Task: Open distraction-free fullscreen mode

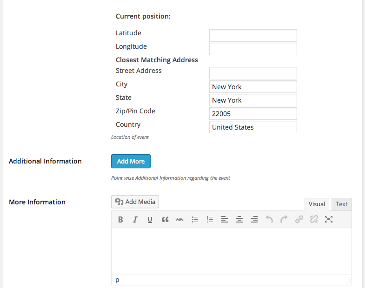Action: 329,219
